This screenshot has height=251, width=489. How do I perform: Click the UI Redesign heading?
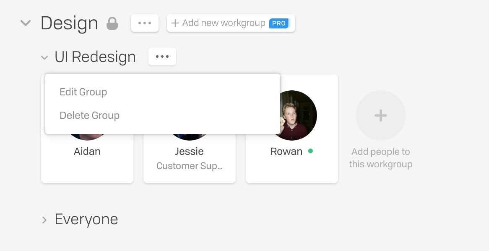95,57
